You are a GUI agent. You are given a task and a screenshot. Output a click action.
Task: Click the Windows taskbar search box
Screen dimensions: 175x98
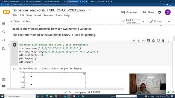coord(20,96)
